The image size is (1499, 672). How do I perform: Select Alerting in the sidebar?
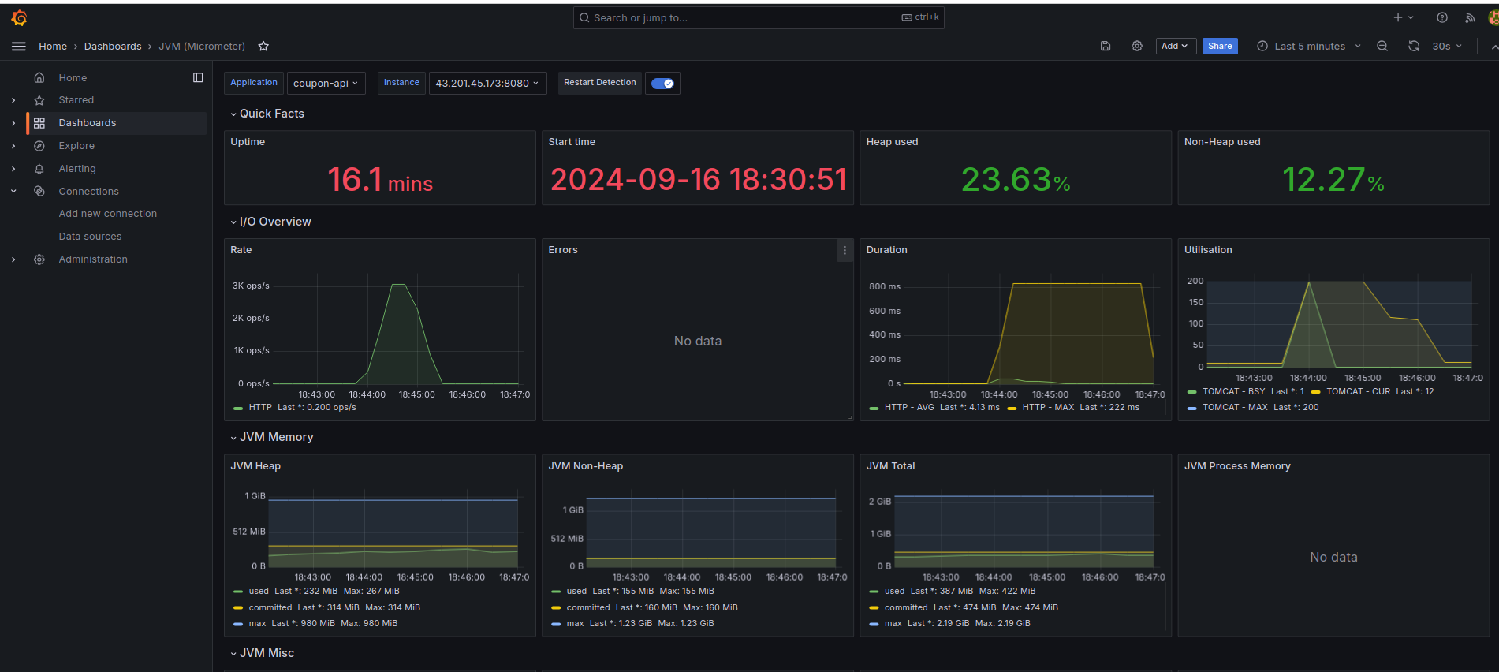tap(77, 169)
